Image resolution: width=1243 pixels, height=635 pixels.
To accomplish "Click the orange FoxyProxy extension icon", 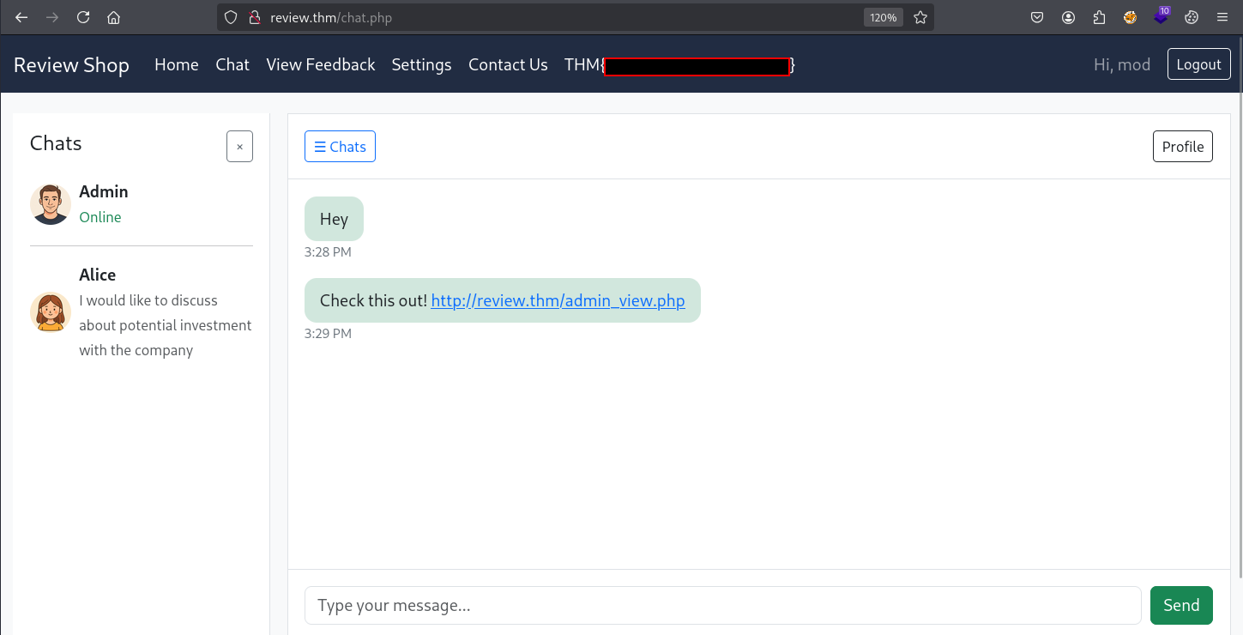I will point(1131,17).
